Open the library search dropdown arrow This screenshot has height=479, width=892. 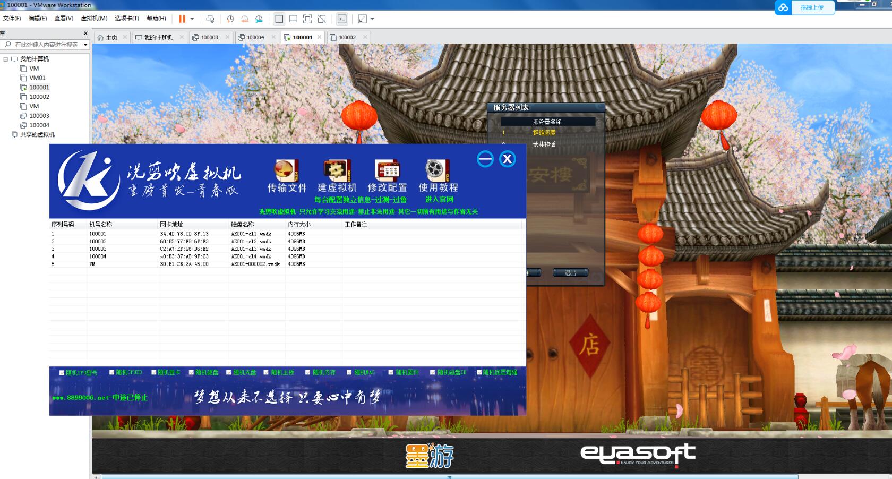click(x=85, y=45)
